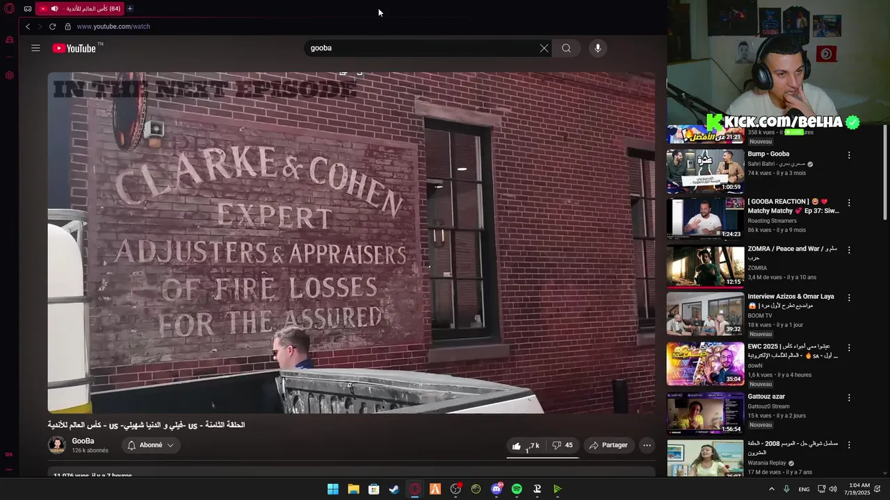890x500 pixels.
Task: Open GX Corner gamepad icon in tab bar
Action: click(x=27, y=9)
